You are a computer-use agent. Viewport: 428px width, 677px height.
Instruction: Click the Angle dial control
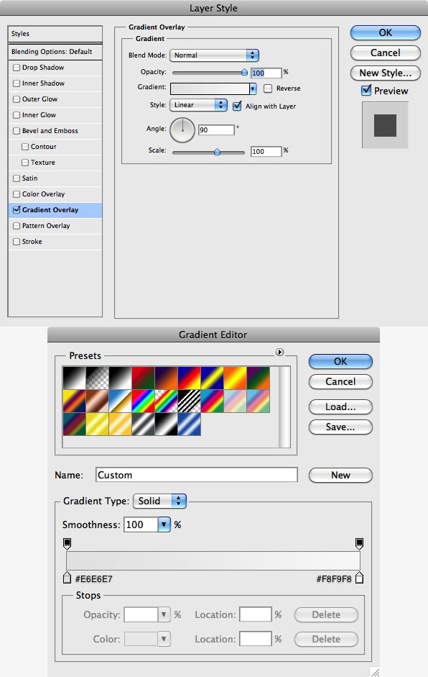point(182,130)
